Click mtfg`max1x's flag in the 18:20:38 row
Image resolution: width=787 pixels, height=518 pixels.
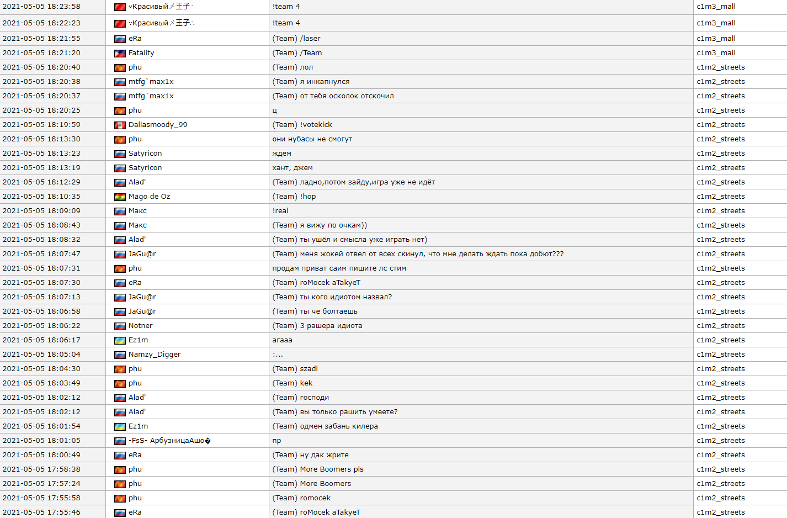pos(120,82)
